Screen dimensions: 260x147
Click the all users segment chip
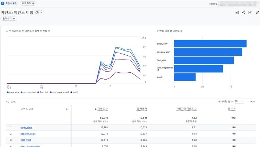[9, 3]
